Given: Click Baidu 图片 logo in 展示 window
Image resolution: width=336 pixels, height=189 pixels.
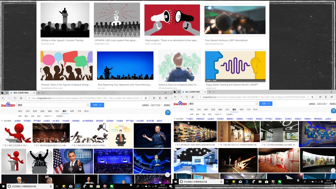Looking at the screenshot, I should tap(180, 103).
